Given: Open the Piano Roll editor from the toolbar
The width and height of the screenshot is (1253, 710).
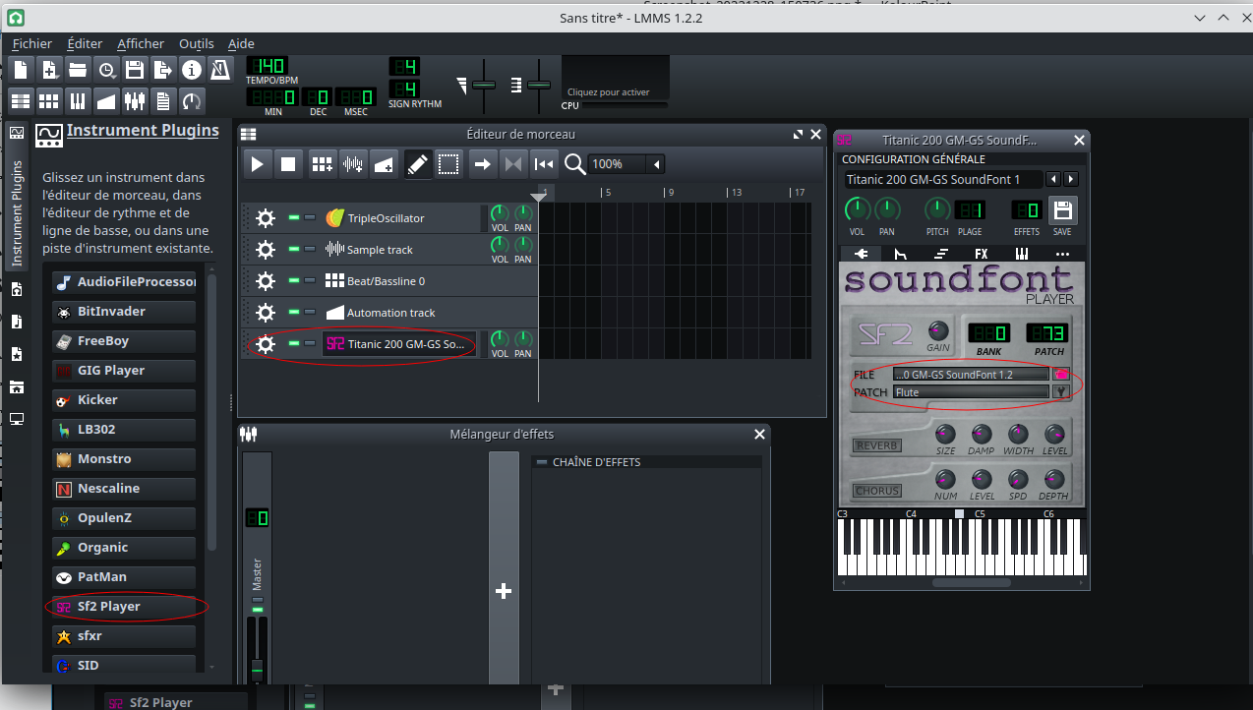Looking at the screenshot, I should point(78,100).
